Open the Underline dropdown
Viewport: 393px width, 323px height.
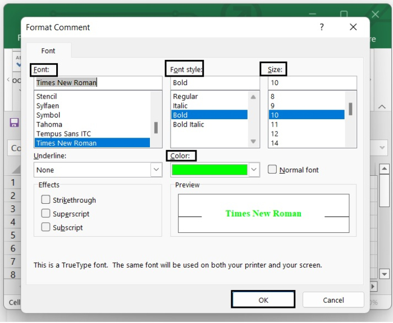(156, 170)
